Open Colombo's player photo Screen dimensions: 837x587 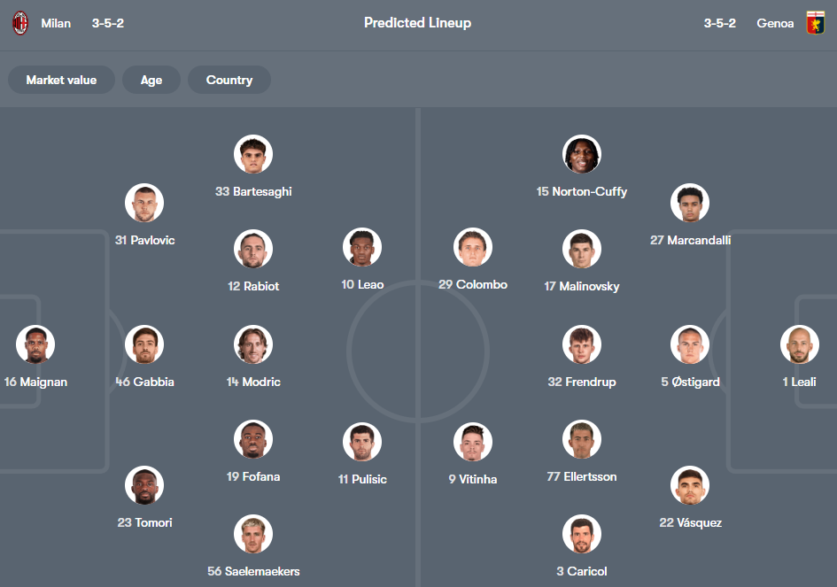[473, 247]
